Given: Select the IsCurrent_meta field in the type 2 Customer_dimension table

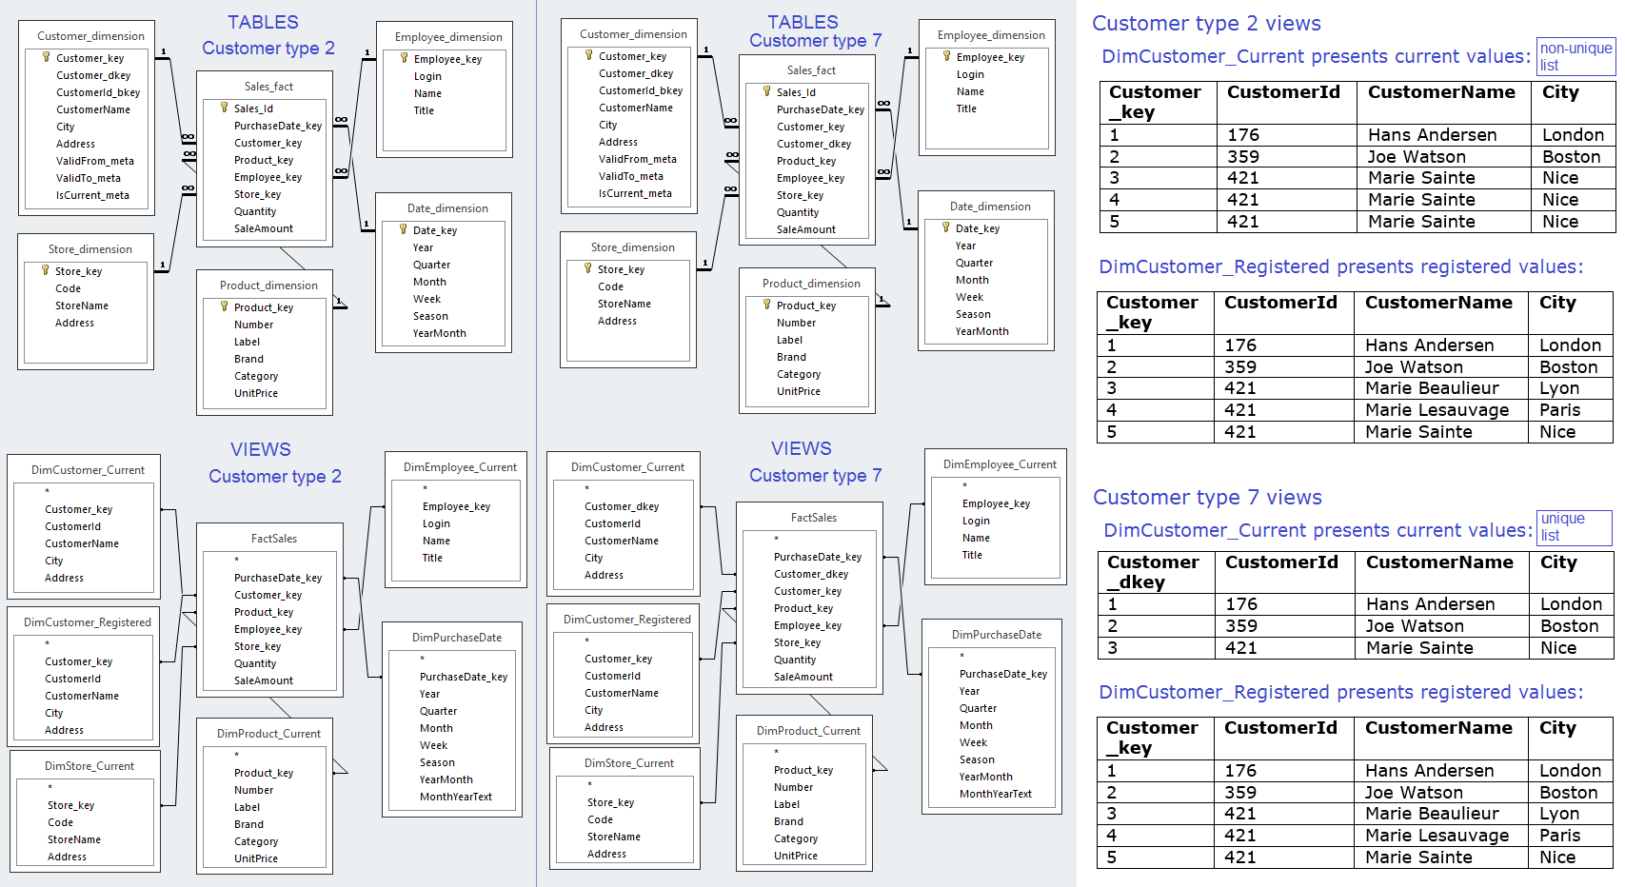Looking at the screenshot, I should (x=92, y=195).
